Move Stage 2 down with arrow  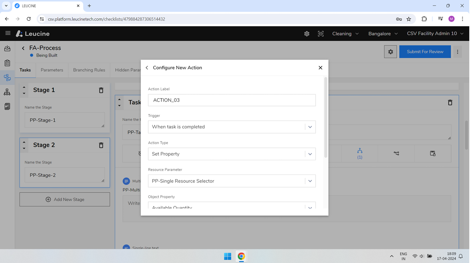tap(24, 148)
